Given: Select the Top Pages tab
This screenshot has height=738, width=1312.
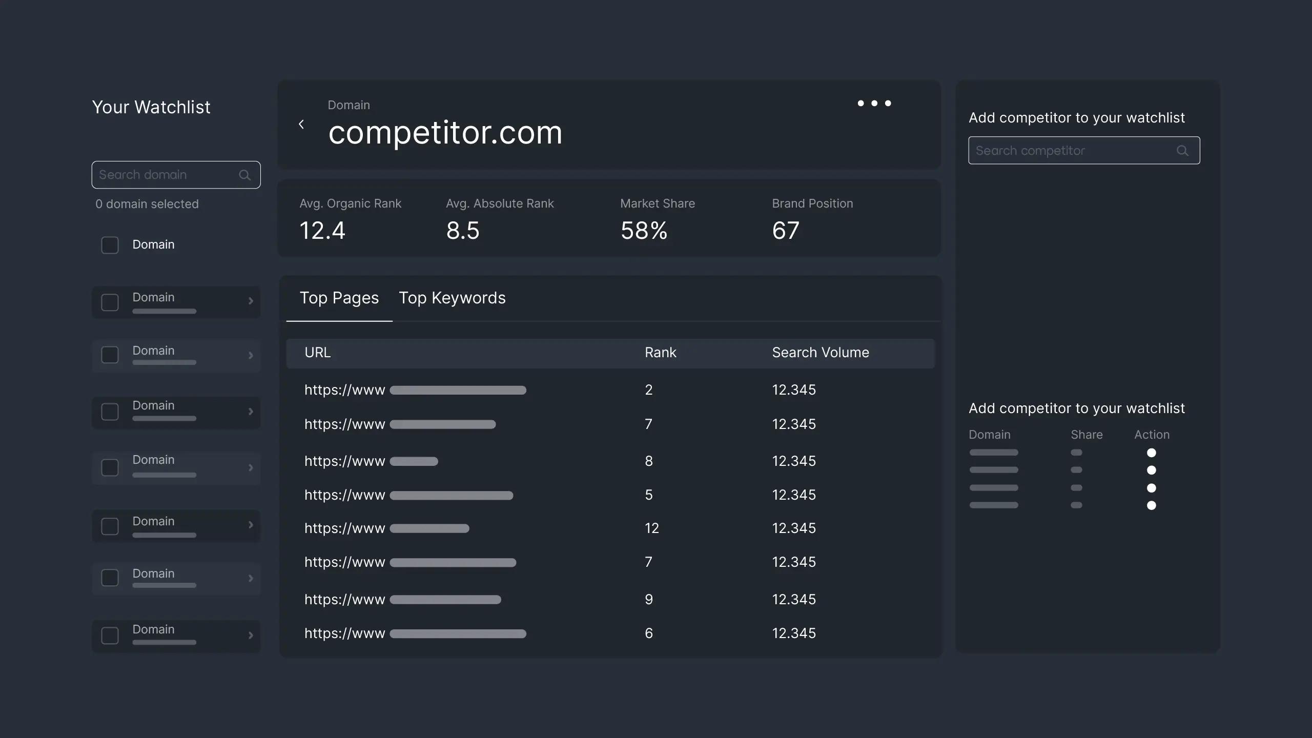Looking at the screenshot, I should 339,297.
